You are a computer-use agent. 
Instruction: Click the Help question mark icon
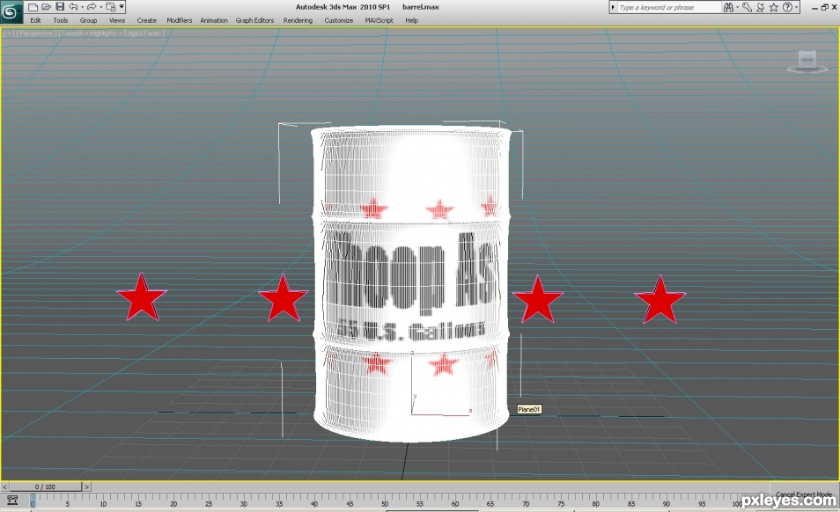click(x=787, y=8)
